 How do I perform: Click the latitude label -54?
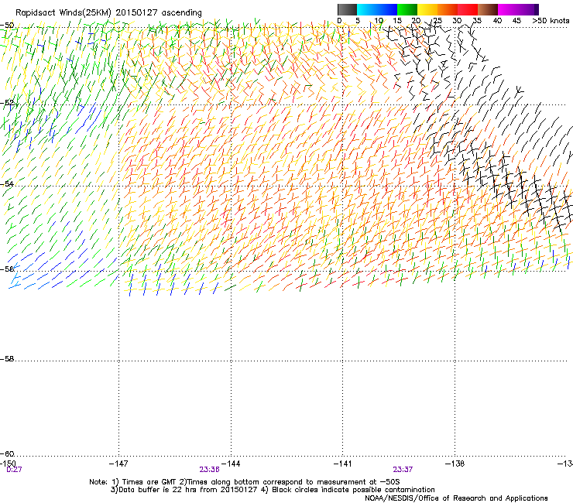7,184
